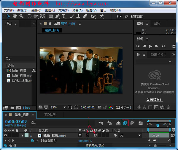178x150 pixels.
Task: Select the Eraser tool
Action: pos(85,16)
